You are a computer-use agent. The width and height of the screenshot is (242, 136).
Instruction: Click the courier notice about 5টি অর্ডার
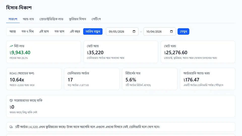click(121, 127)
